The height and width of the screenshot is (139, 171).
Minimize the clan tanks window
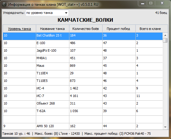pyautogui.click(x=143, y=3)
